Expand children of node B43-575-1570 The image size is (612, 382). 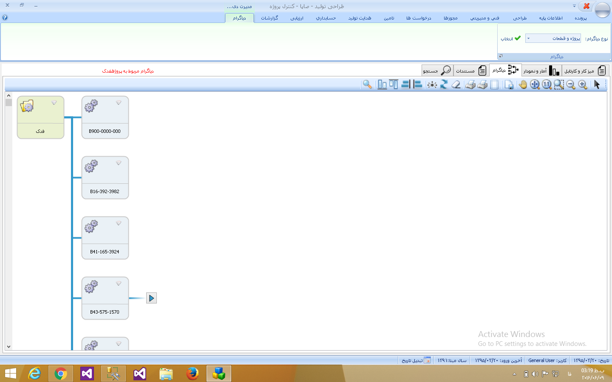click(151, 298)
